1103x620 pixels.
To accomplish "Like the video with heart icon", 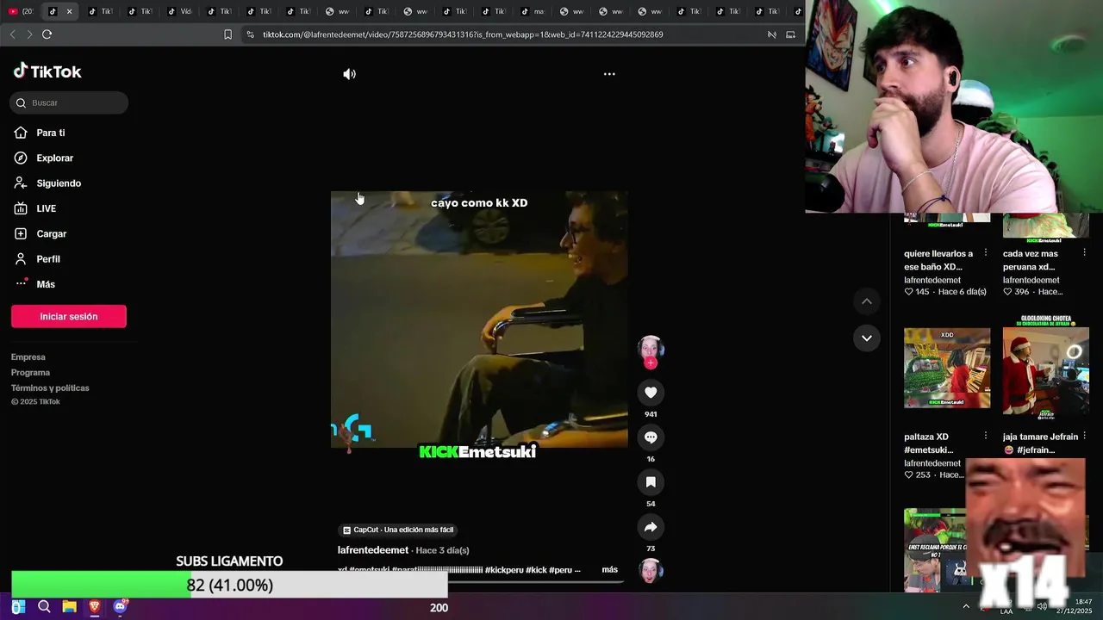I will click(651, 393).
